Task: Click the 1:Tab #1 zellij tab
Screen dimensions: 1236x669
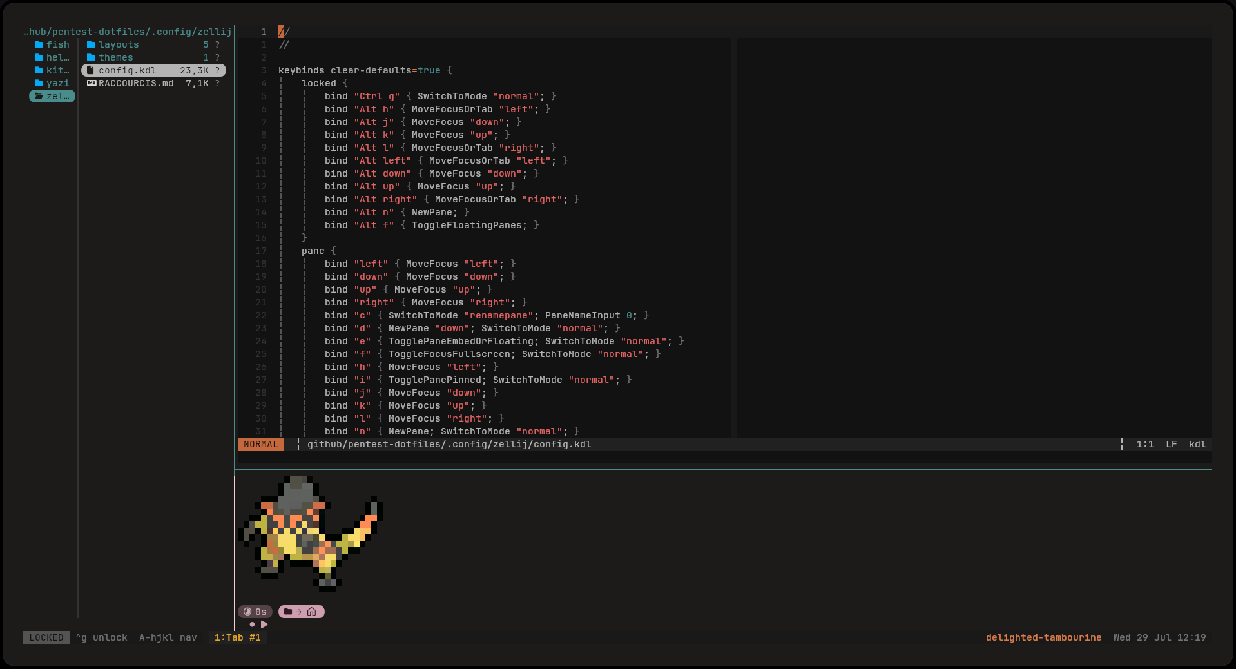Action: coord(238,637)
